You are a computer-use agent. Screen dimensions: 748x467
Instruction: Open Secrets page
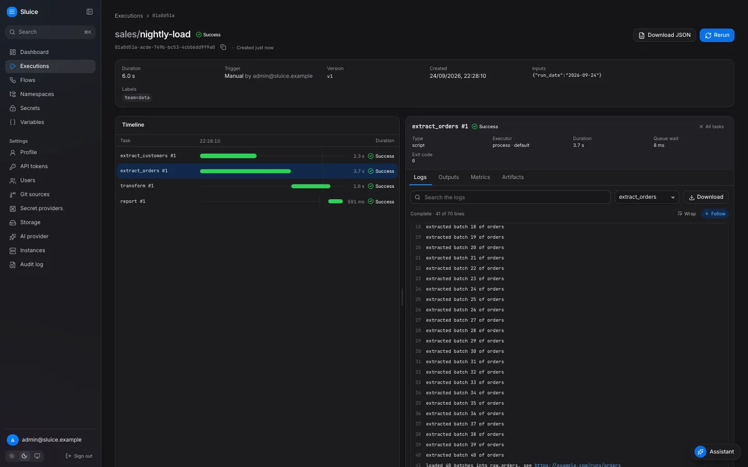click(50, 108)
